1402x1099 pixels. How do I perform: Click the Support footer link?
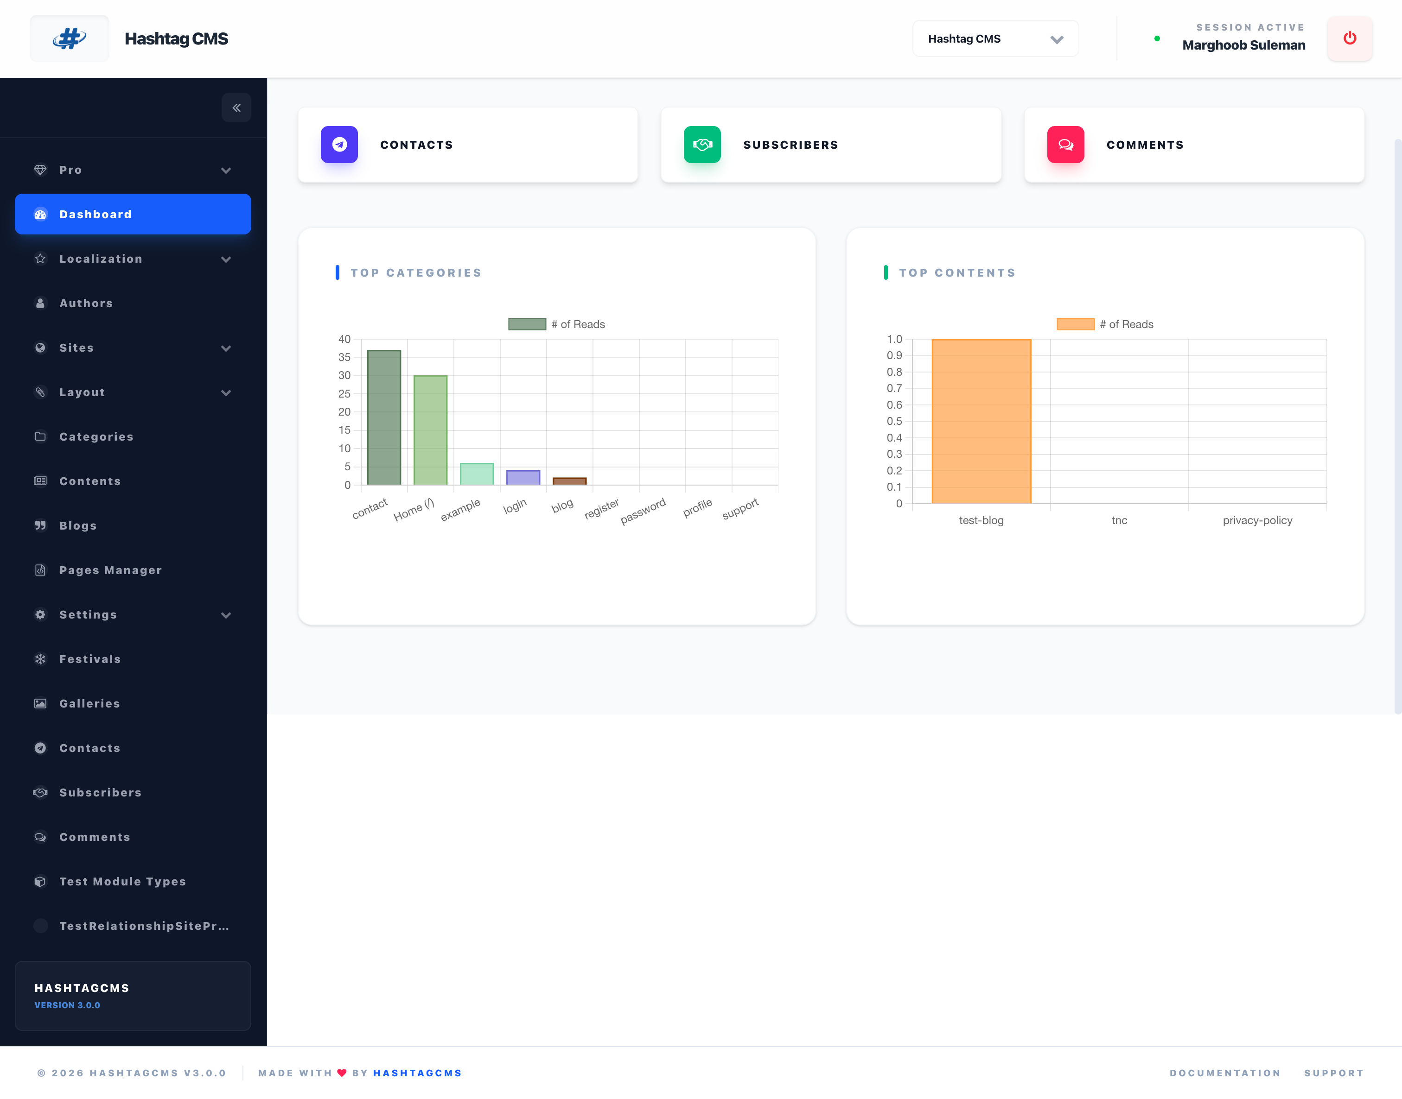[x=1334, y=1073]
